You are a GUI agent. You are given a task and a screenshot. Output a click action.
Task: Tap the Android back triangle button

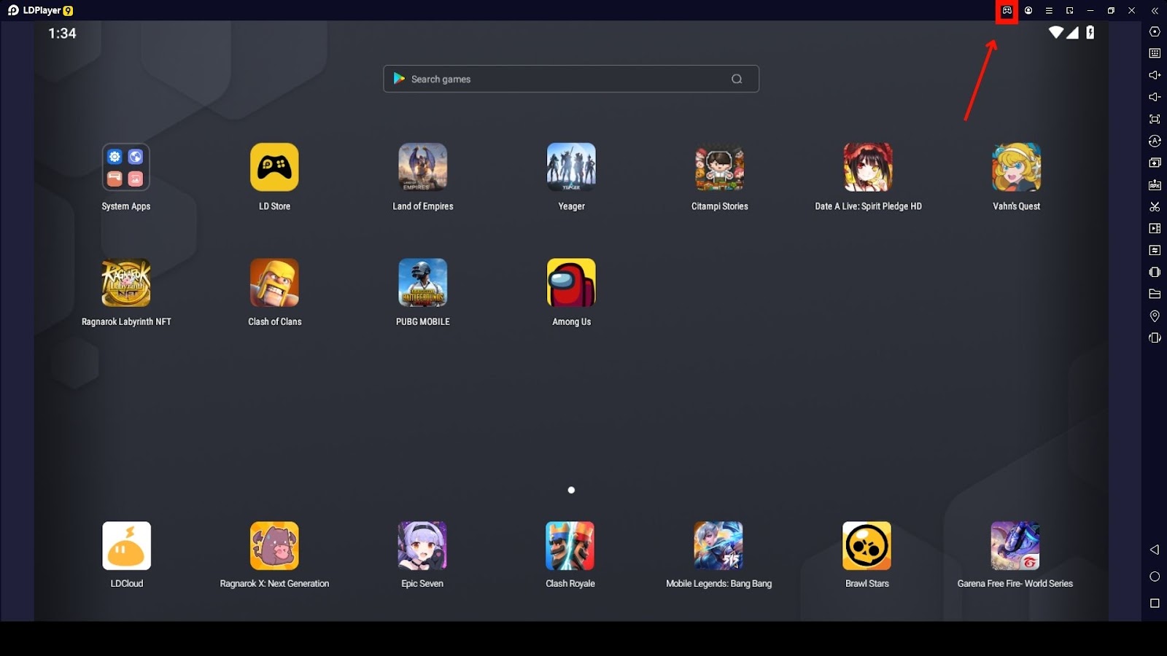(1155, 550)
